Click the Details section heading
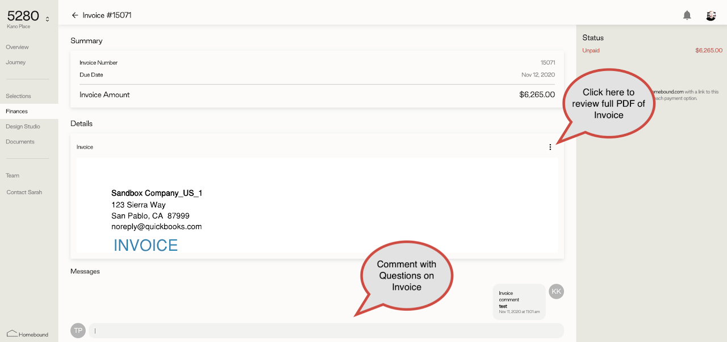The height and width of the screenshot is (342, 727). click(x=81, y=124)
